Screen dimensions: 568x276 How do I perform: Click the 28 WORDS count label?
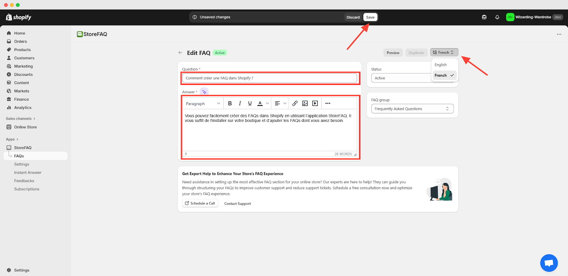click(343, 154)
